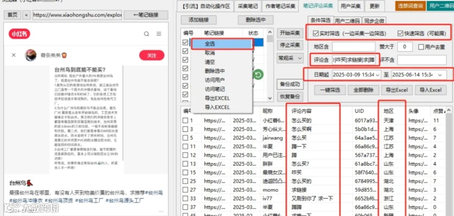Choose 全选 in the context menu
The image size is (454, 216).
pos(222,44)
